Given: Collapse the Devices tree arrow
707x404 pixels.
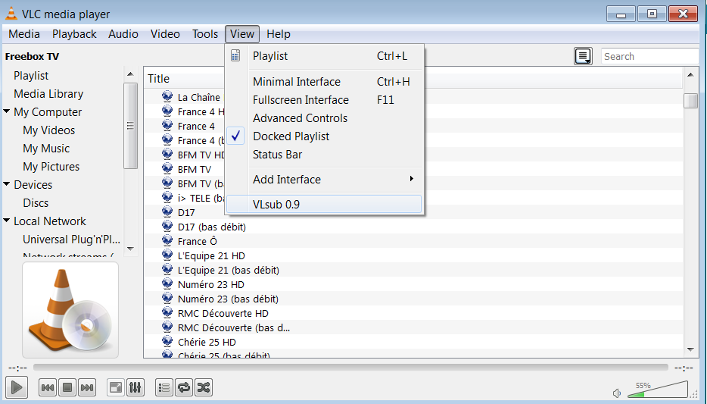Looking at the screenshot, I should tap(7, 183).
